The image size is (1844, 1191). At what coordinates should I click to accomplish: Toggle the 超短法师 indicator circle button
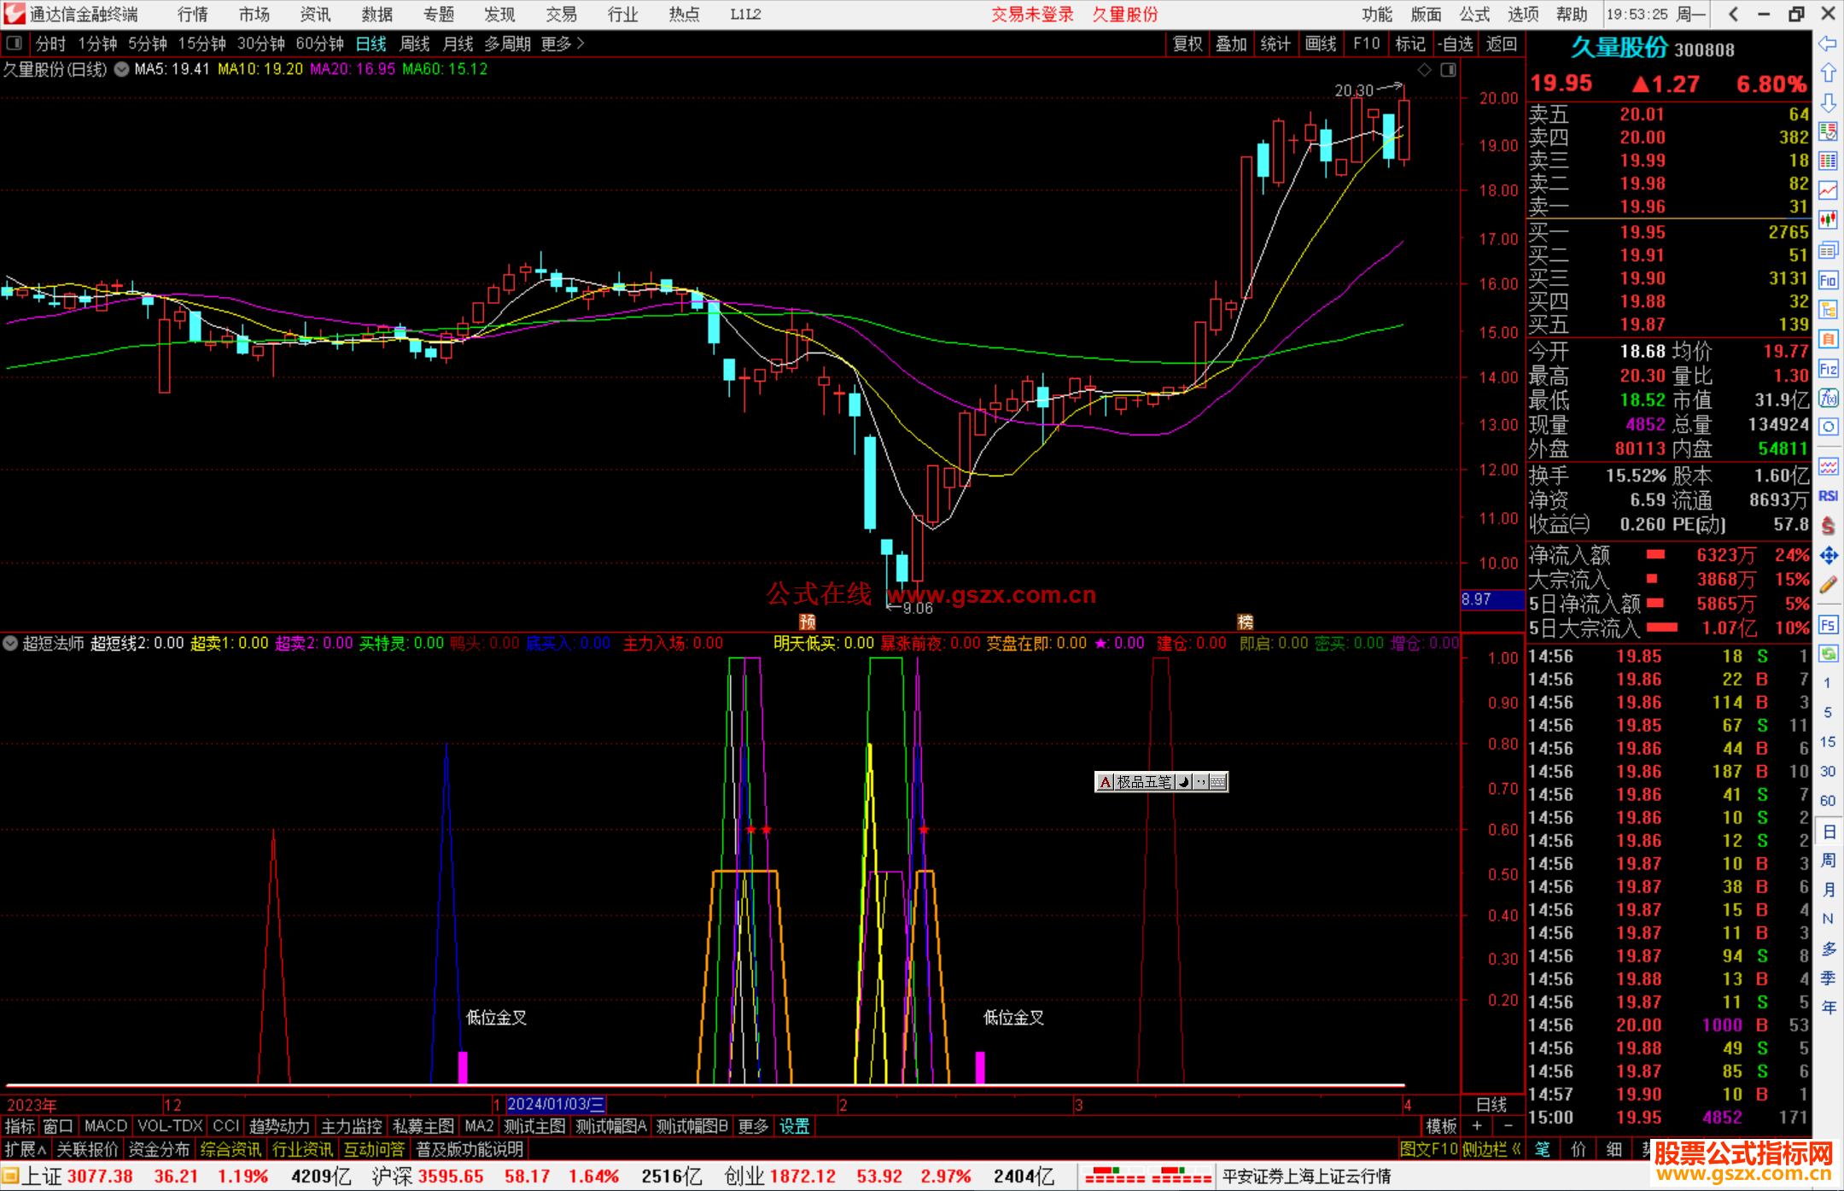10,643
